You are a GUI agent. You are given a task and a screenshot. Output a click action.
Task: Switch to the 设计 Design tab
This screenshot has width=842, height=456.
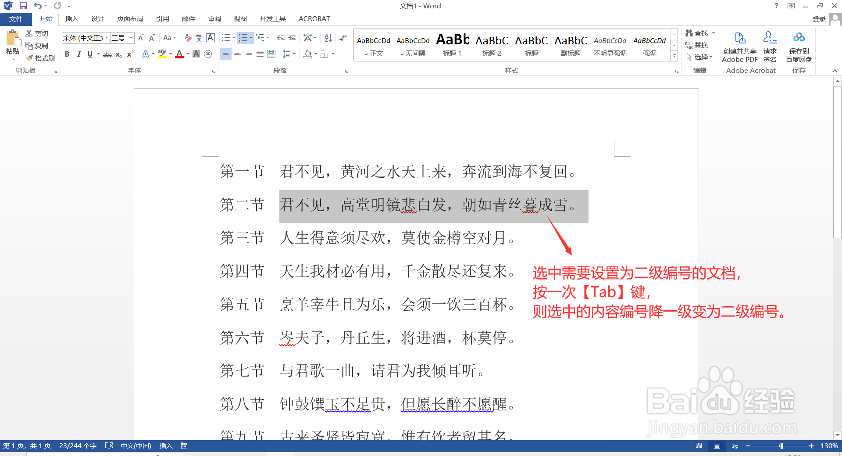coord(97,19)
